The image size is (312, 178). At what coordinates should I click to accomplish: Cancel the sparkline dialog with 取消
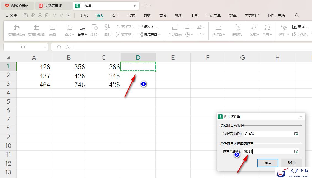[291, 163]
